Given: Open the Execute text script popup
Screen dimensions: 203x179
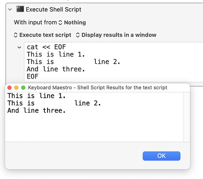Looking at the screenshot, I should 42,35.
